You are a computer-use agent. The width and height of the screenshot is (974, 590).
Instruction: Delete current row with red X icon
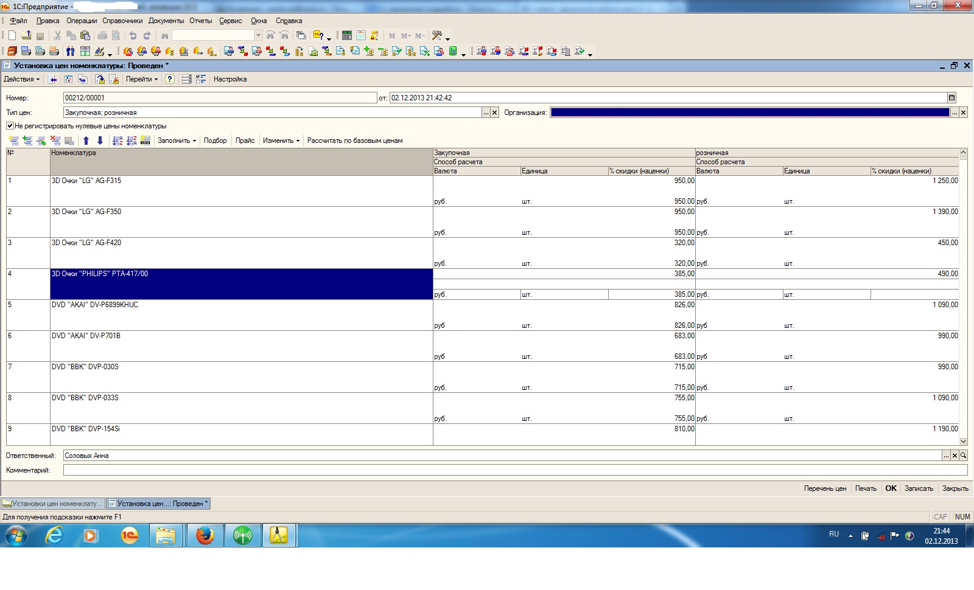[x=55, y=141]
